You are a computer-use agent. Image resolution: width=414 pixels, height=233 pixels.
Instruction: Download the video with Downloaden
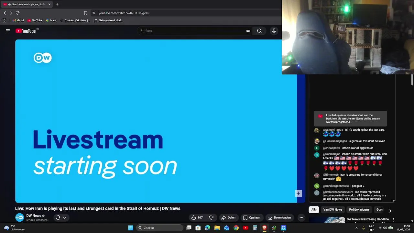(x=279, y=217)
